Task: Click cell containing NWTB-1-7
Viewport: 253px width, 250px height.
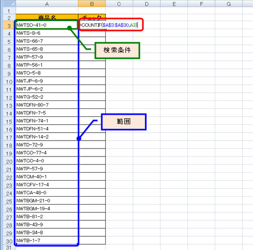Action: click(47, 240)
